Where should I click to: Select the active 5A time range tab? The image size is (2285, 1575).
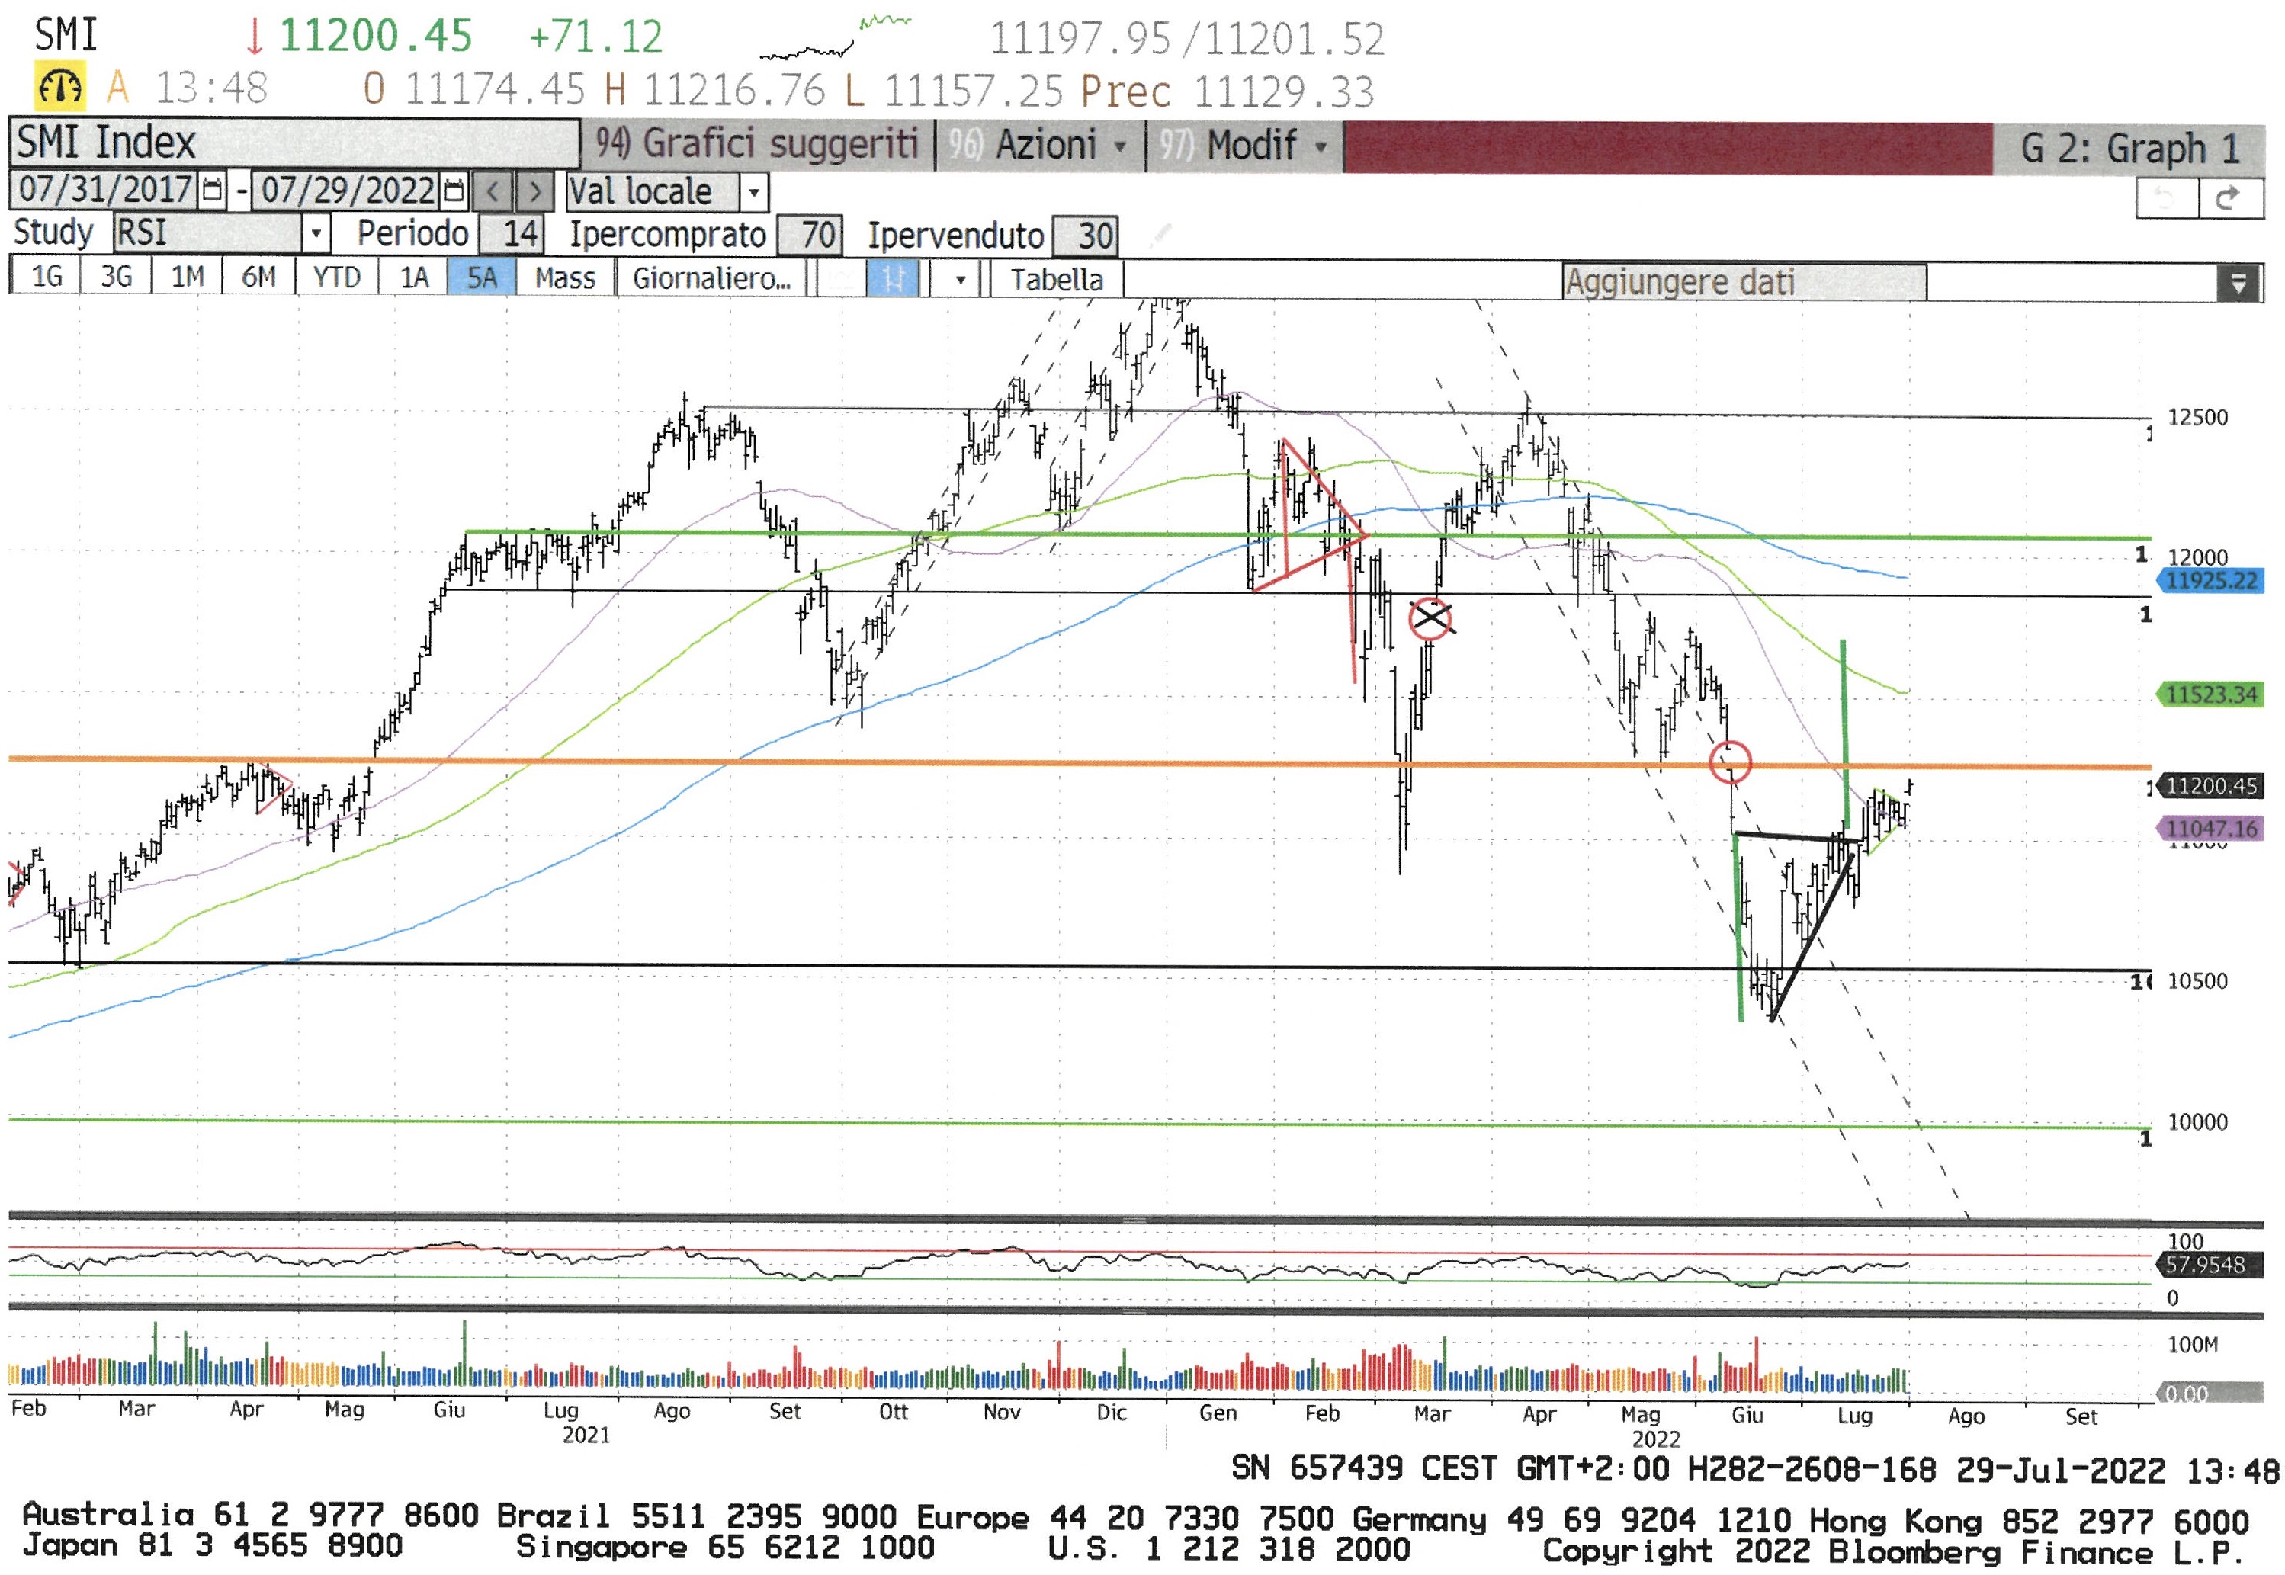[x=482, y=276]
